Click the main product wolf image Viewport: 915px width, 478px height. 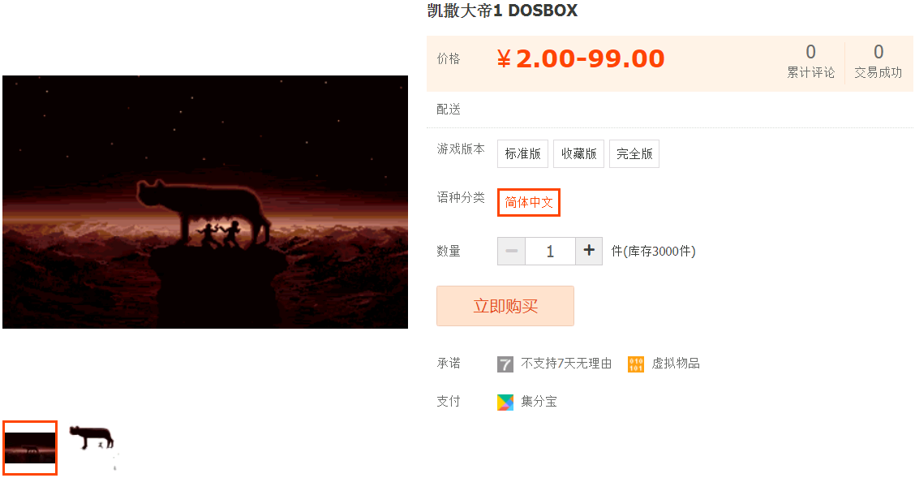(x=205, y=201)
